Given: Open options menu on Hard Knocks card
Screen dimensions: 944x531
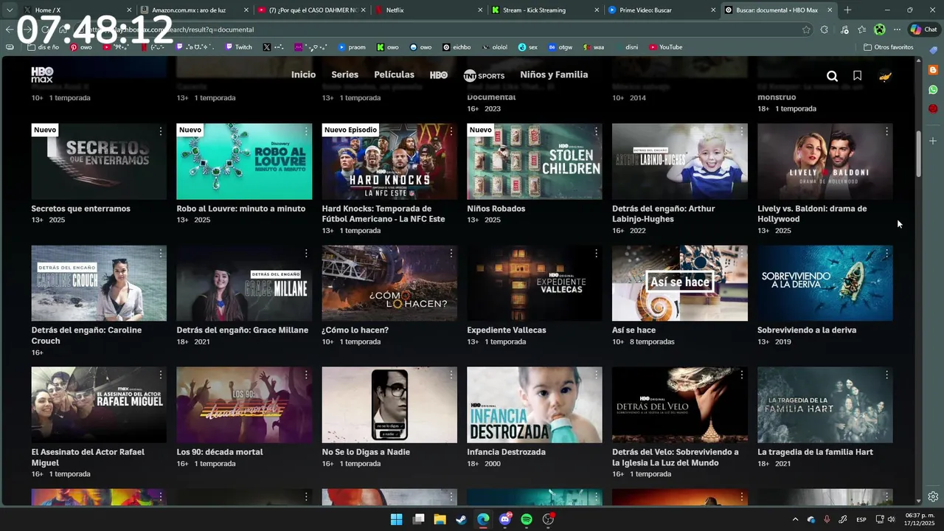Looking at the screenshot, I should pos(451,131).
